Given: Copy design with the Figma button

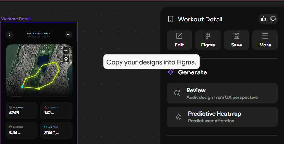Looking at the screenshot, I should pyautogui.click(x=208, y=40).
